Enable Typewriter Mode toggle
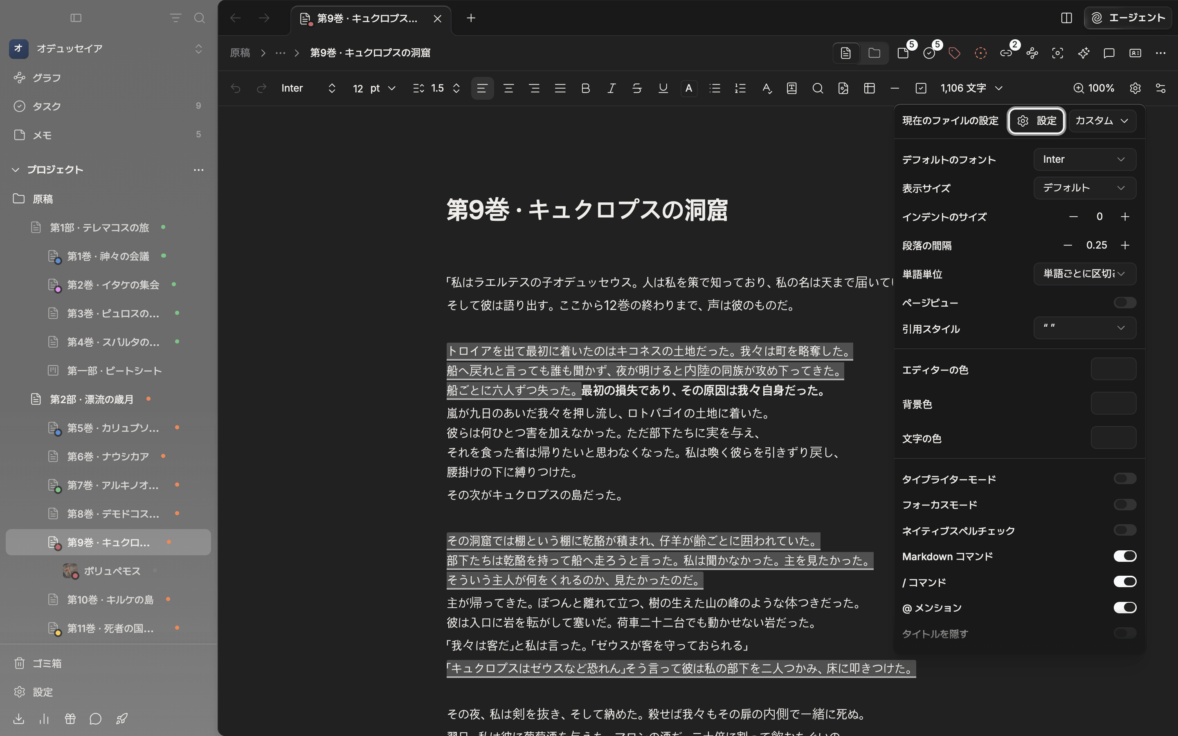 (x=1124, y=479)
